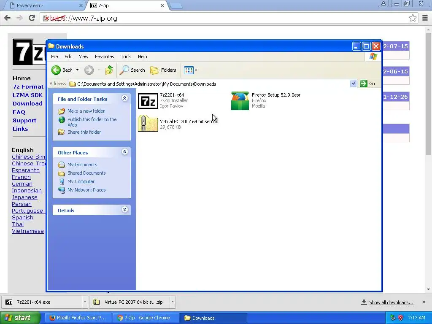Open Virtual PC 2007 zip download item
432x324 pixels.
tap(130, 302)
